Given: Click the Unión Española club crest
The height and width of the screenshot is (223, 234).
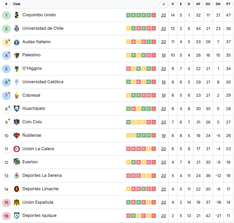Looking at the screenshot, I should tap(17, 202).
